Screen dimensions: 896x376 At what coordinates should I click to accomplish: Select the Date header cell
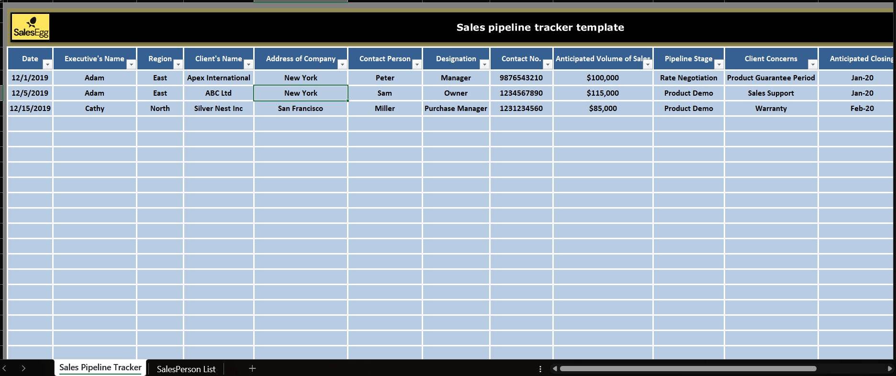(x=30, y=58)
